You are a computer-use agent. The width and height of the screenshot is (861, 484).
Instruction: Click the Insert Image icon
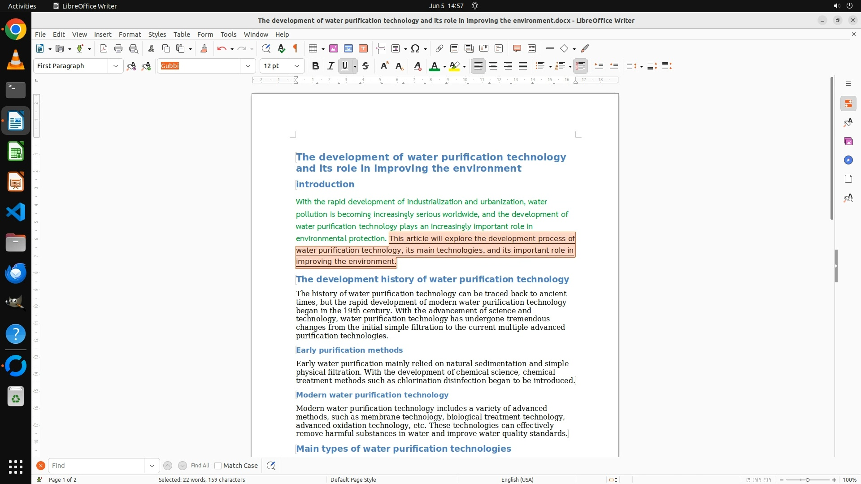click(334, 48)
